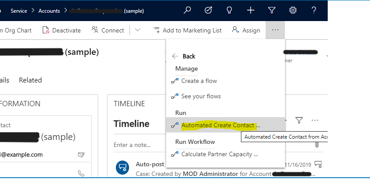Image resolution: width=370 pixels, height=179 pixels.
Task: Click the Assign button
Action: (246, 30)
